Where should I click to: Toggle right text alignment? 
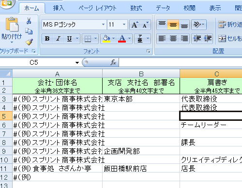click(184, 39)
